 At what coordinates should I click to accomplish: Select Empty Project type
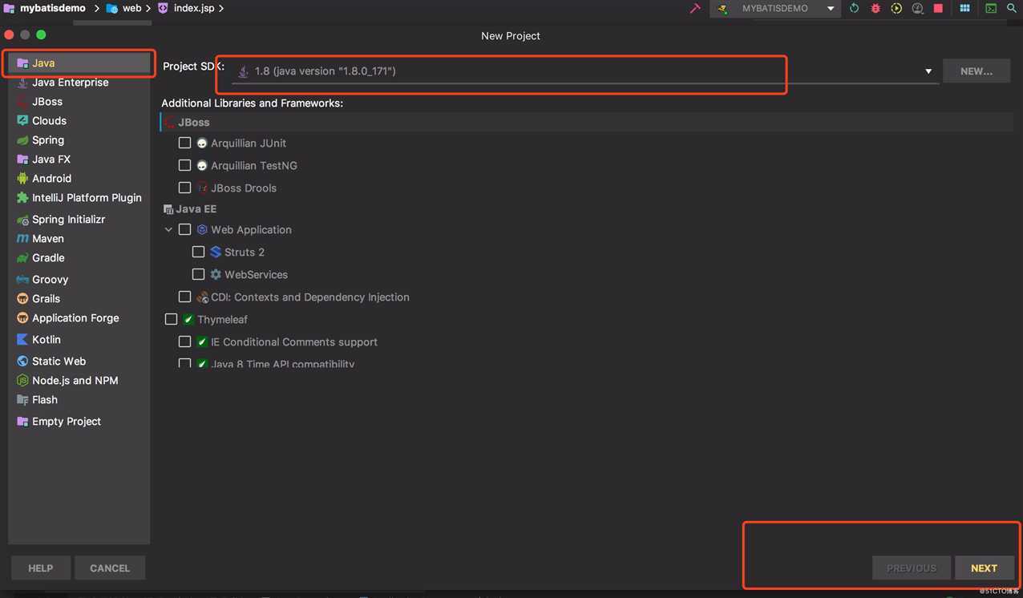coord(79,421)
